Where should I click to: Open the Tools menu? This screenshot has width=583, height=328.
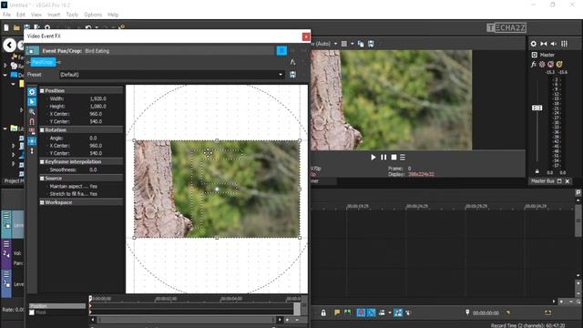72,15
